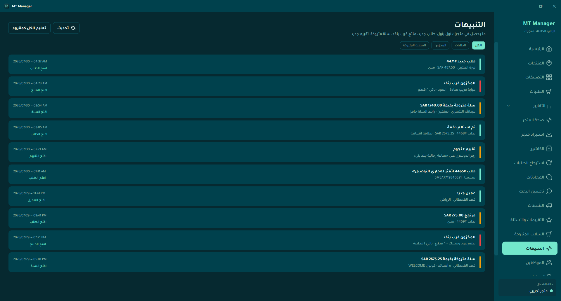Open the الرئيسية home icon in sidebar

[x=549, y=49]
